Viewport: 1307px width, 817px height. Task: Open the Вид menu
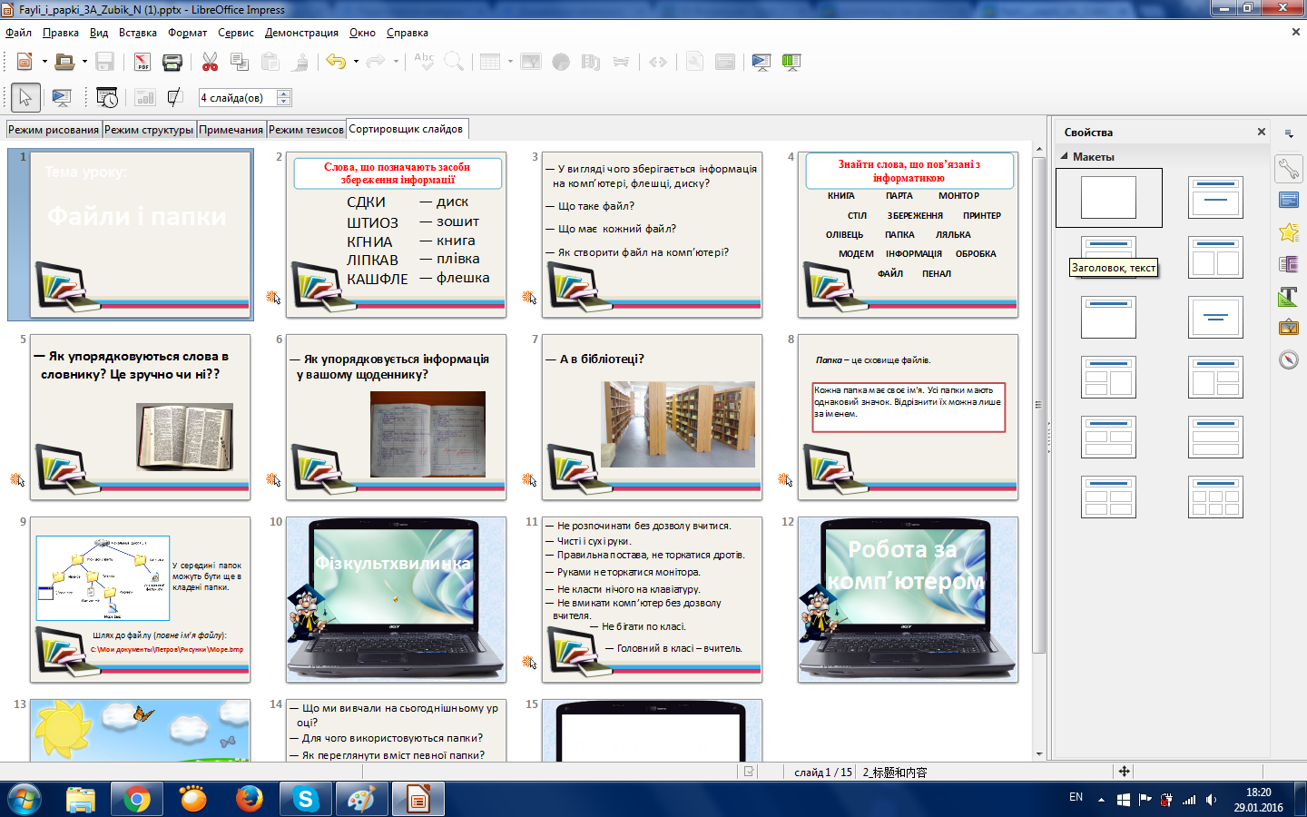coord(99,33)
